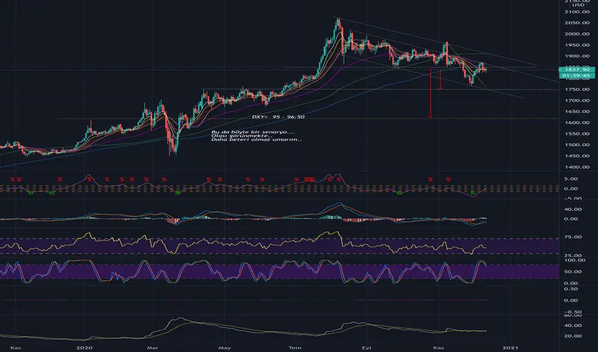Viewport: 598px width, 352px height.
Task: Click the current price tag 1837.90
Action: (577, 69)
